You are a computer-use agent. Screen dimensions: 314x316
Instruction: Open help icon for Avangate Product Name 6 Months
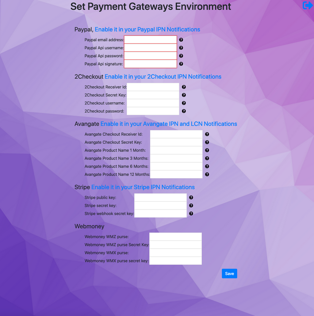207,167
